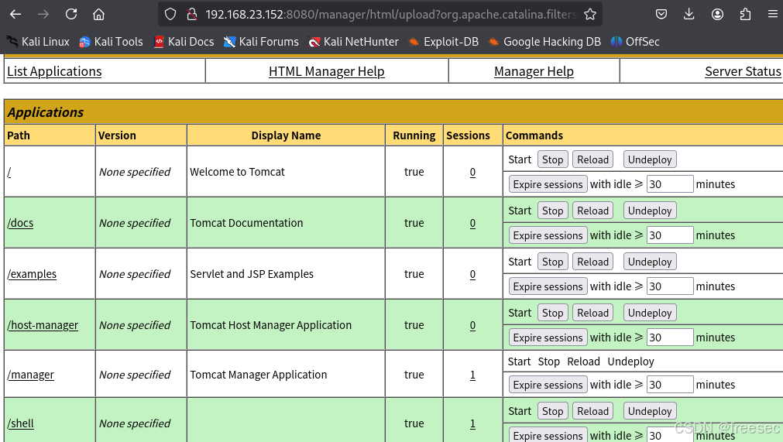This screenshot has width=783, height=442.
Task: Open sessions count link for /shell
Action: point(472,423)
